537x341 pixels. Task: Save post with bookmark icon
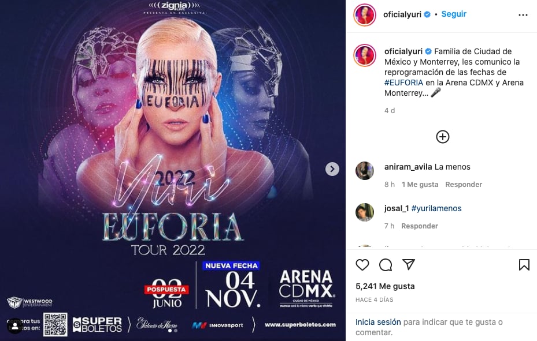tap(524, 265)
